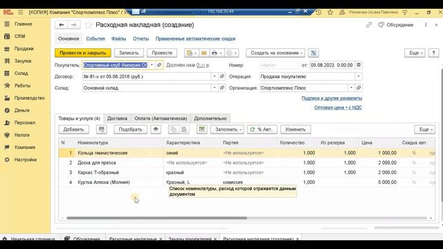Open the CRM section
Viewport: 443px width, 249px height.
[19, 36]
